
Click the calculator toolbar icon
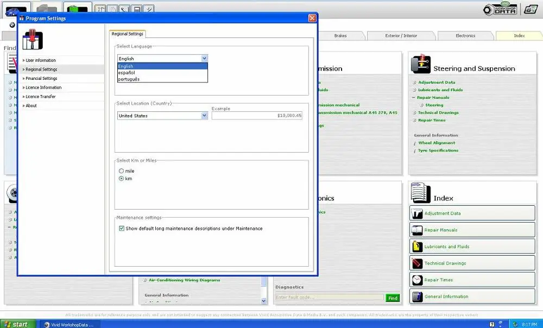point(137,9)
